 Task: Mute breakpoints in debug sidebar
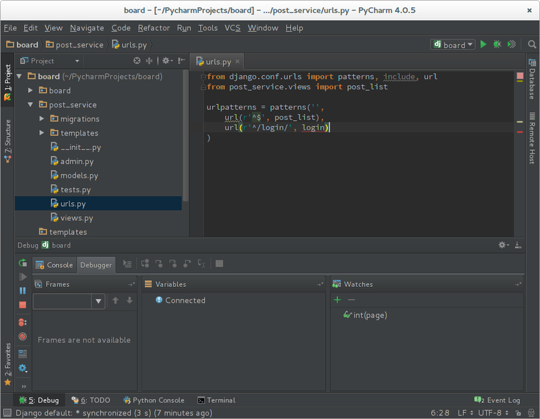[x=23, y=336]
